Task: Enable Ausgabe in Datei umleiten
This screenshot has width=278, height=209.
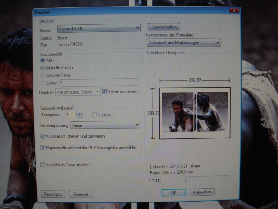Action: (x=43, y=165)
